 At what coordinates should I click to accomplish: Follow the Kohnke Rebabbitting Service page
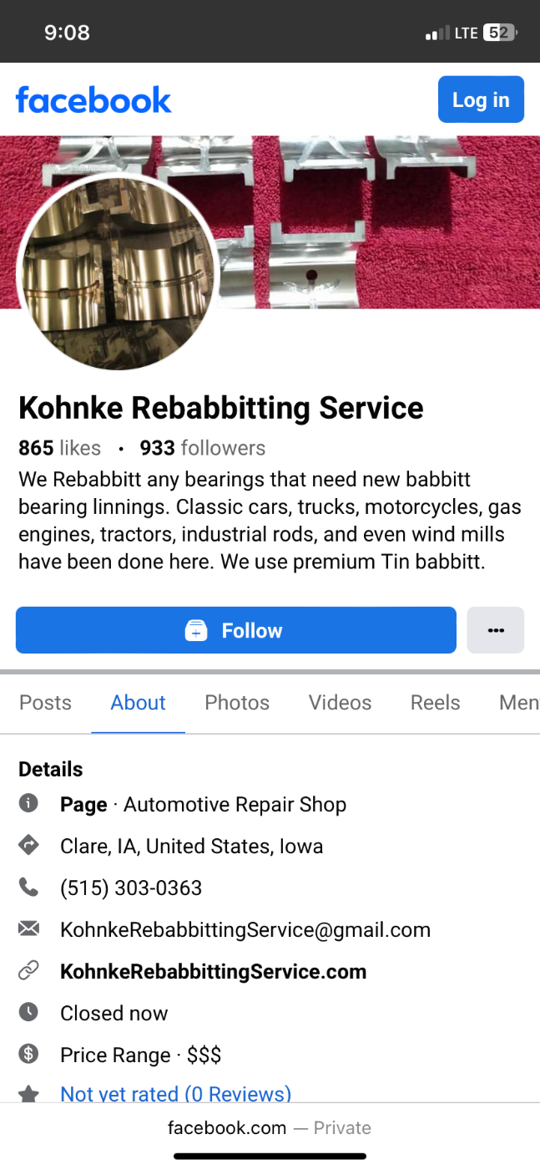[x=235, y=630]
